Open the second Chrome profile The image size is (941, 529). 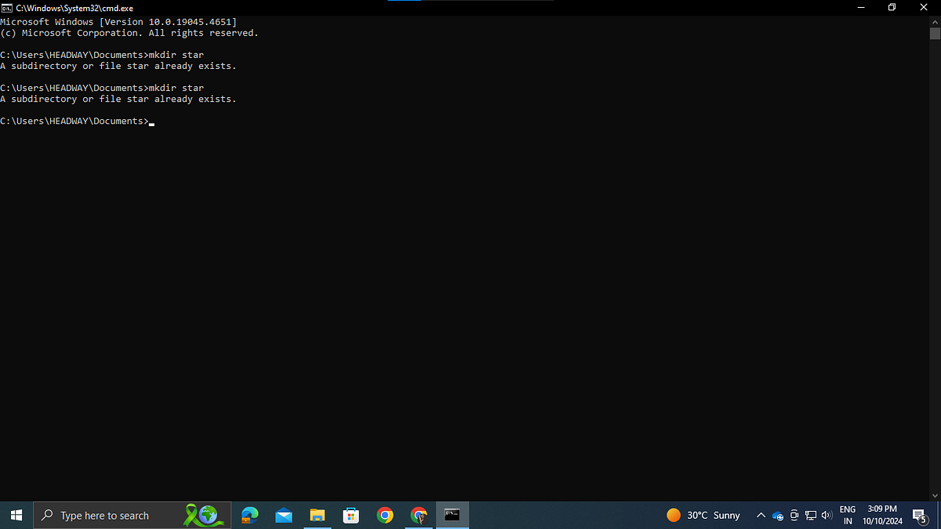(419, 515)
